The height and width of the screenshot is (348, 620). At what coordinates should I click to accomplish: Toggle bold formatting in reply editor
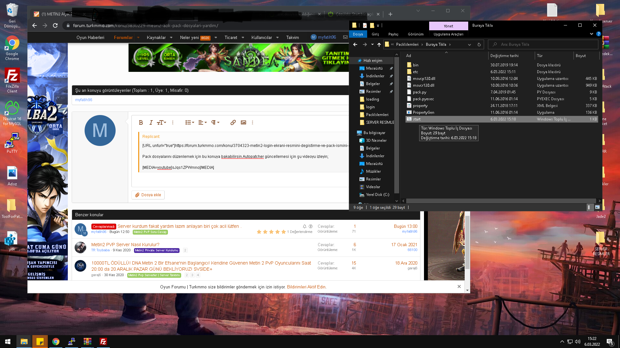141,122
